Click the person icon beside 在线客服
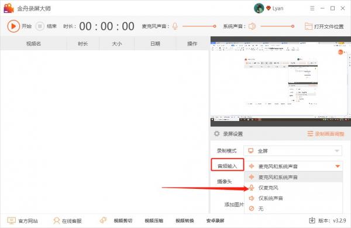351x228 pixels. 56,220
